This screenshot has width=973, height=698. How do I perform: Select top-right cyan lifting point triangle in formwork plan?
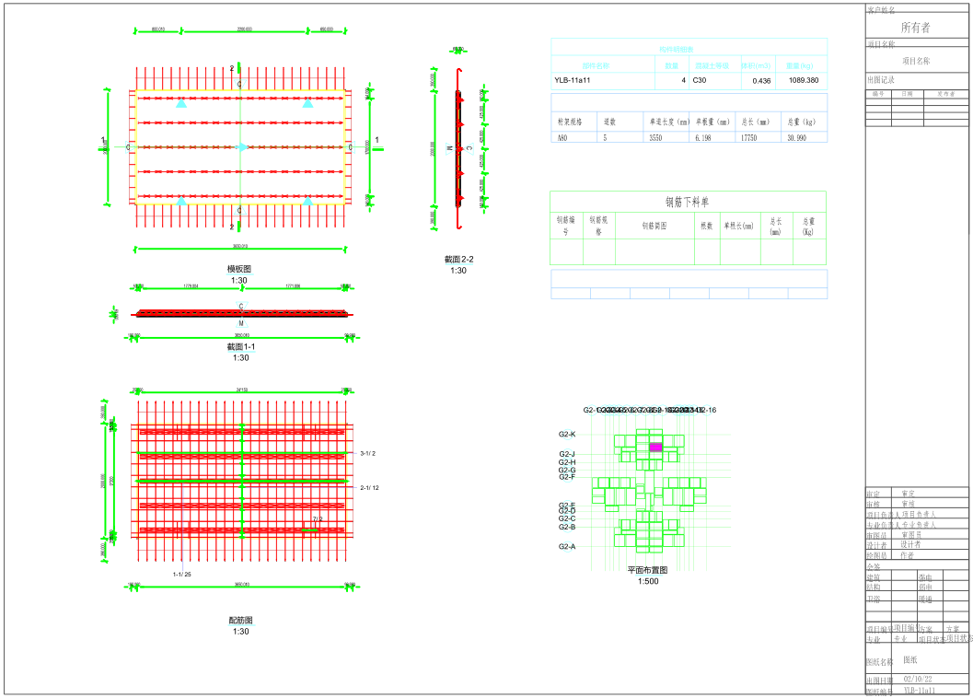[307, 103]
